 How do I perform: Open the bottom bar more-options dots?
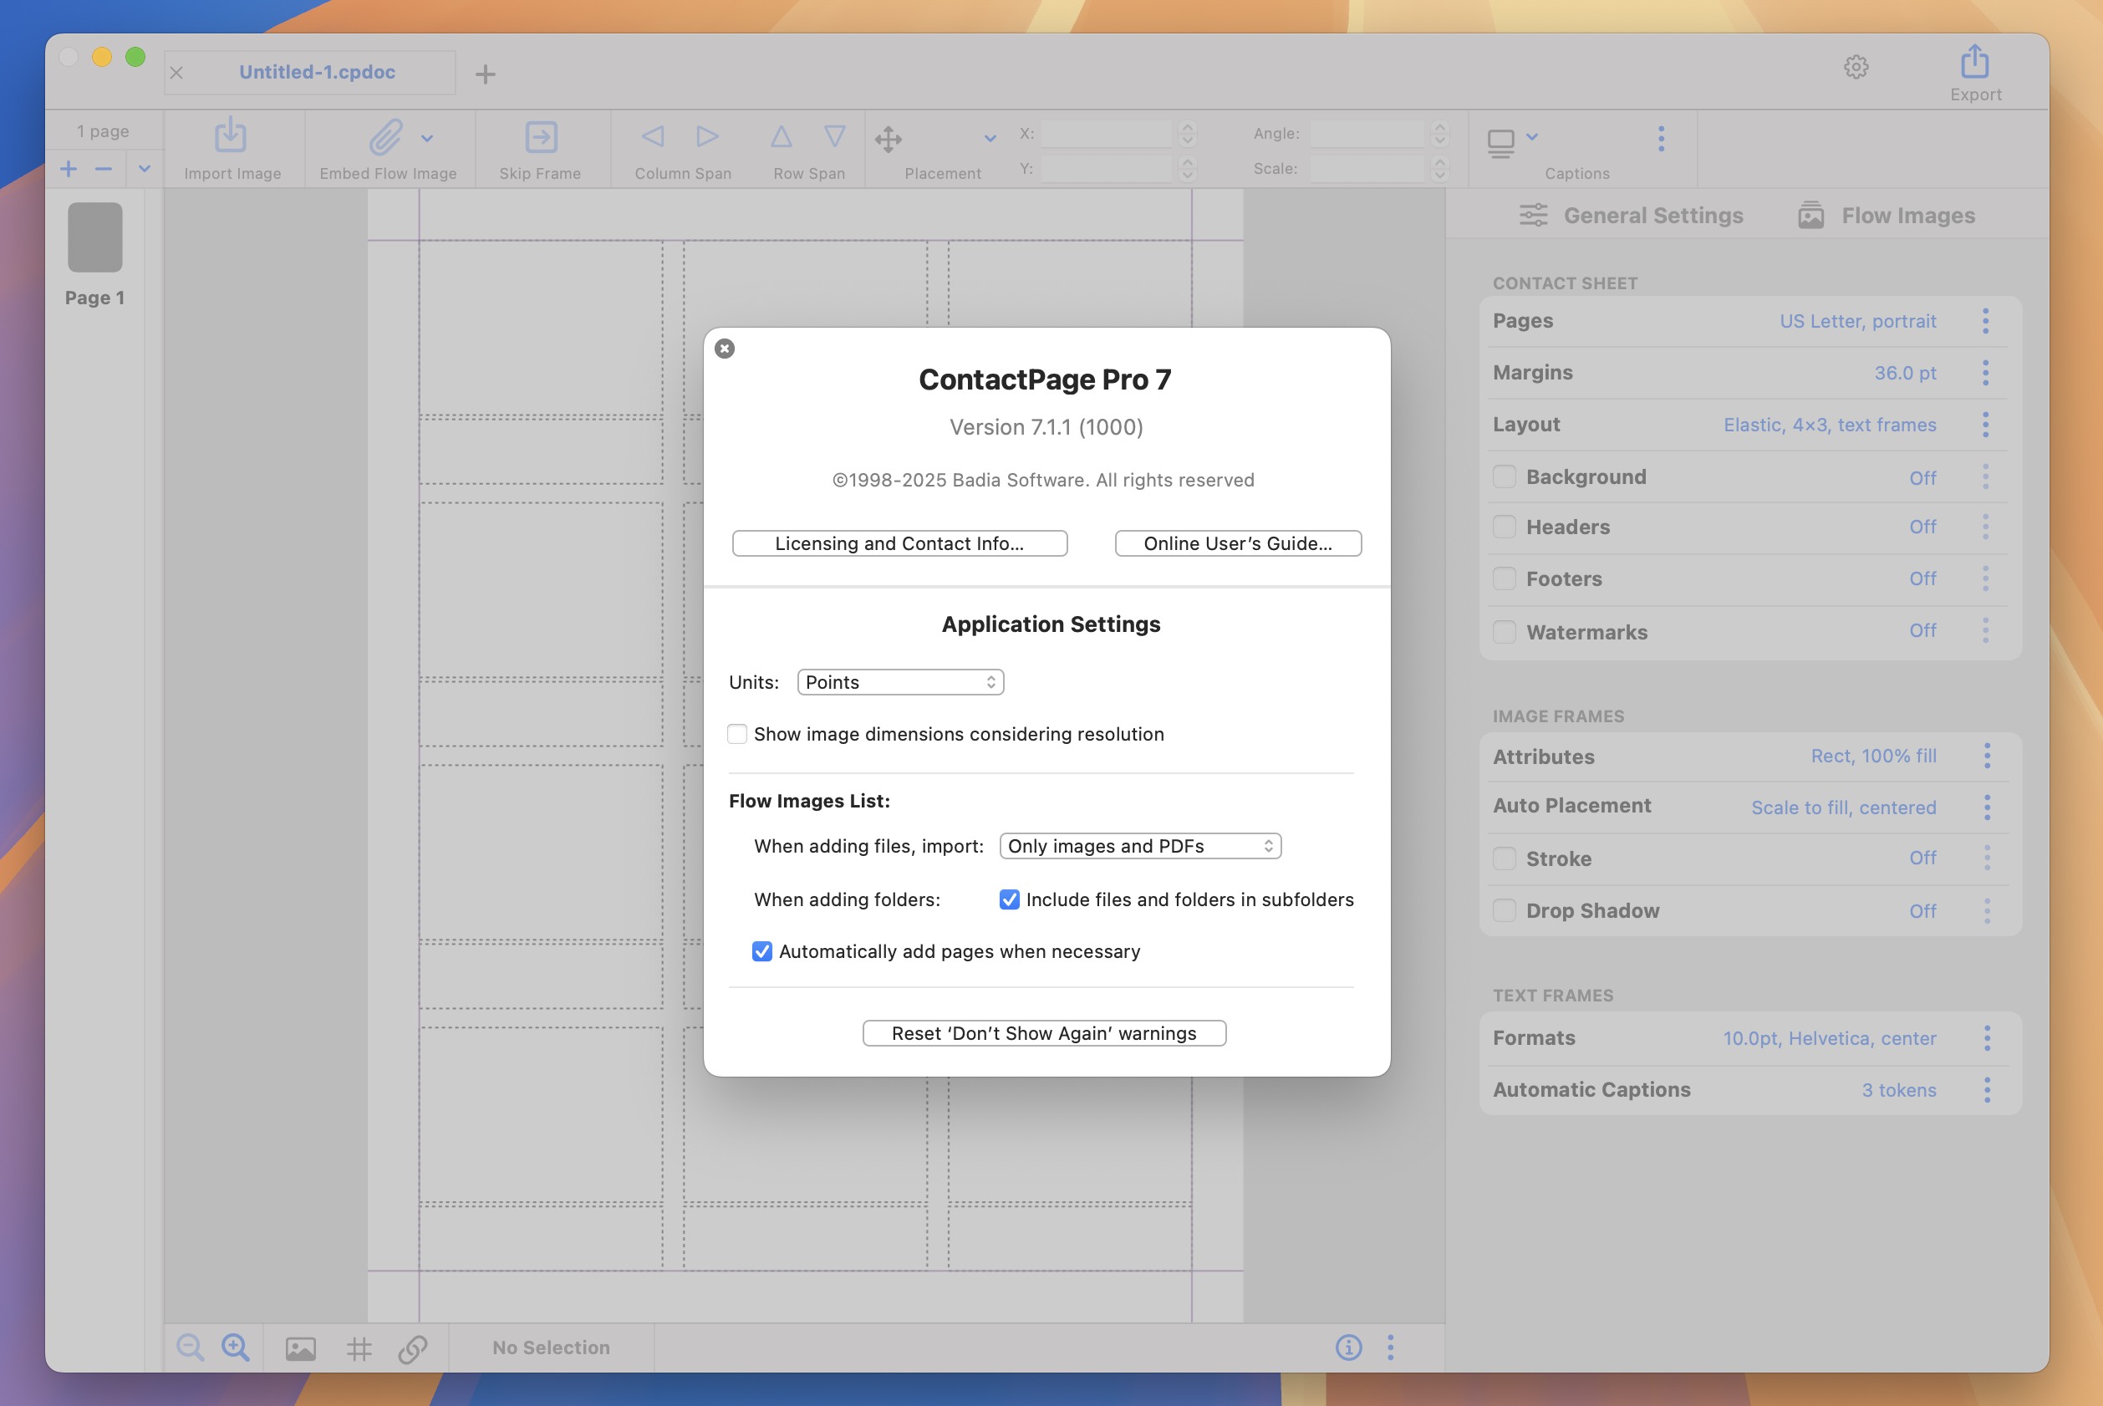(x=1390, y=1347)
